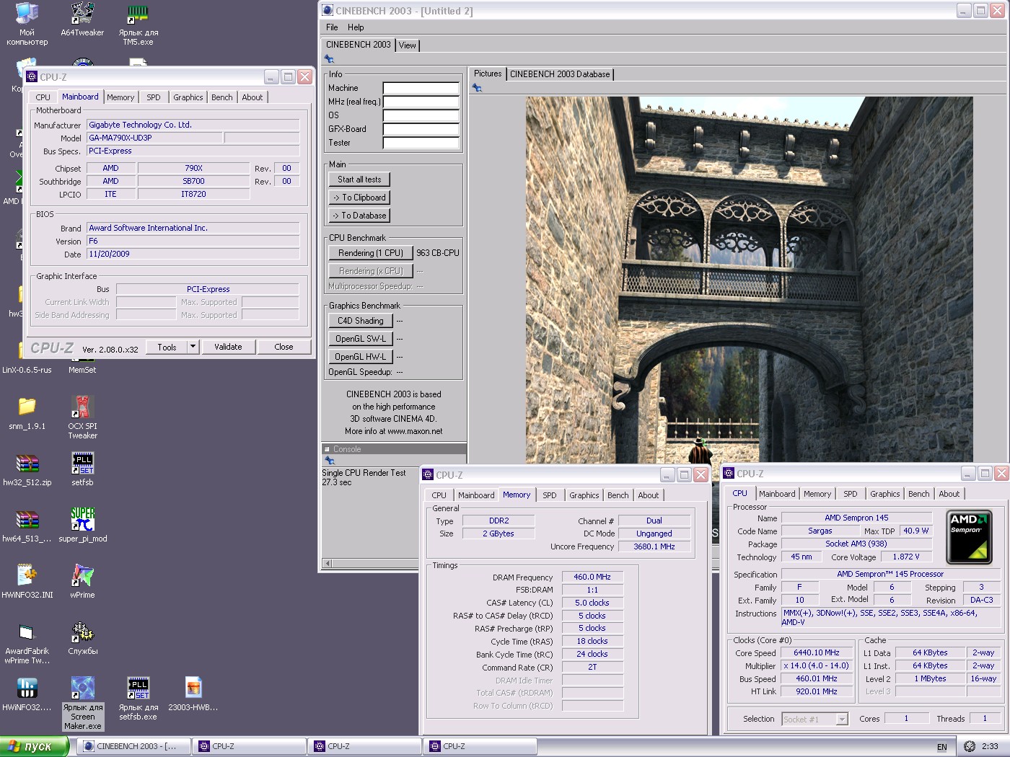Image resolution: width=1010 pixels, height=757 pixels.
Task: Open the Socket #1 selection dropdown
Action: [x=841, y=719]
